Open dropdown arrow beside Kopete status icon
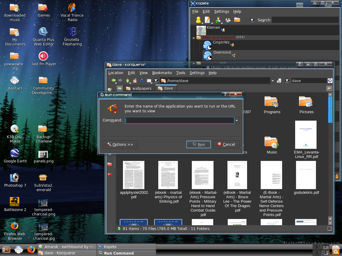Screen dimensions: 342x256 (202, 23)
